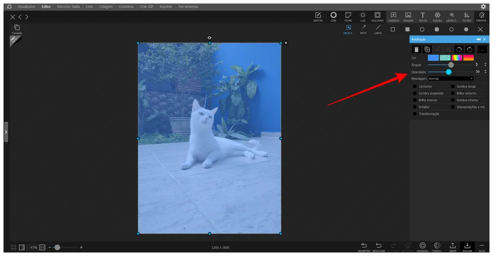Open the Lote batch tab
Image resolution: width=493 pixels, height=256 pixels.
[89, 7]
